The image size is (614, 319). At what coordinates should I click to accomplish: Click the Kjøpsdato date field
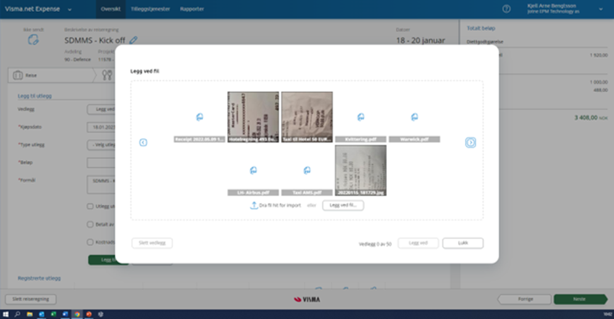pyautogui.click(x=102, y=127)
